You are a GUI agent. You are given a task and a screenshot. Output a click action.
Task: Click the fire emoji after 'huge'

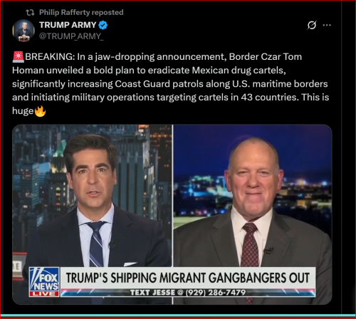40,111
